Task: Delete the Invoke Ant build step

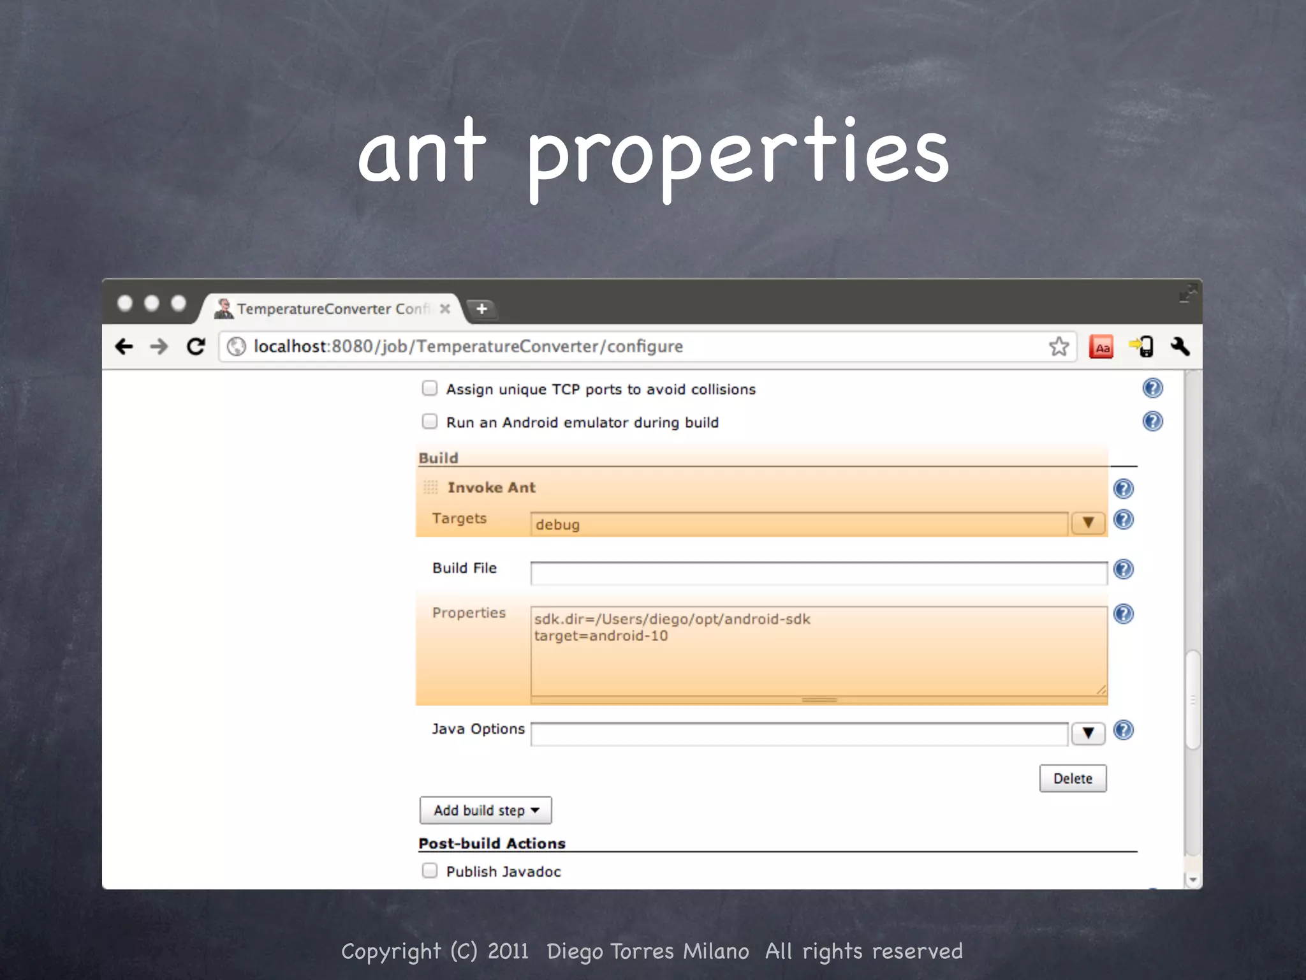Action: (1073, 778)
